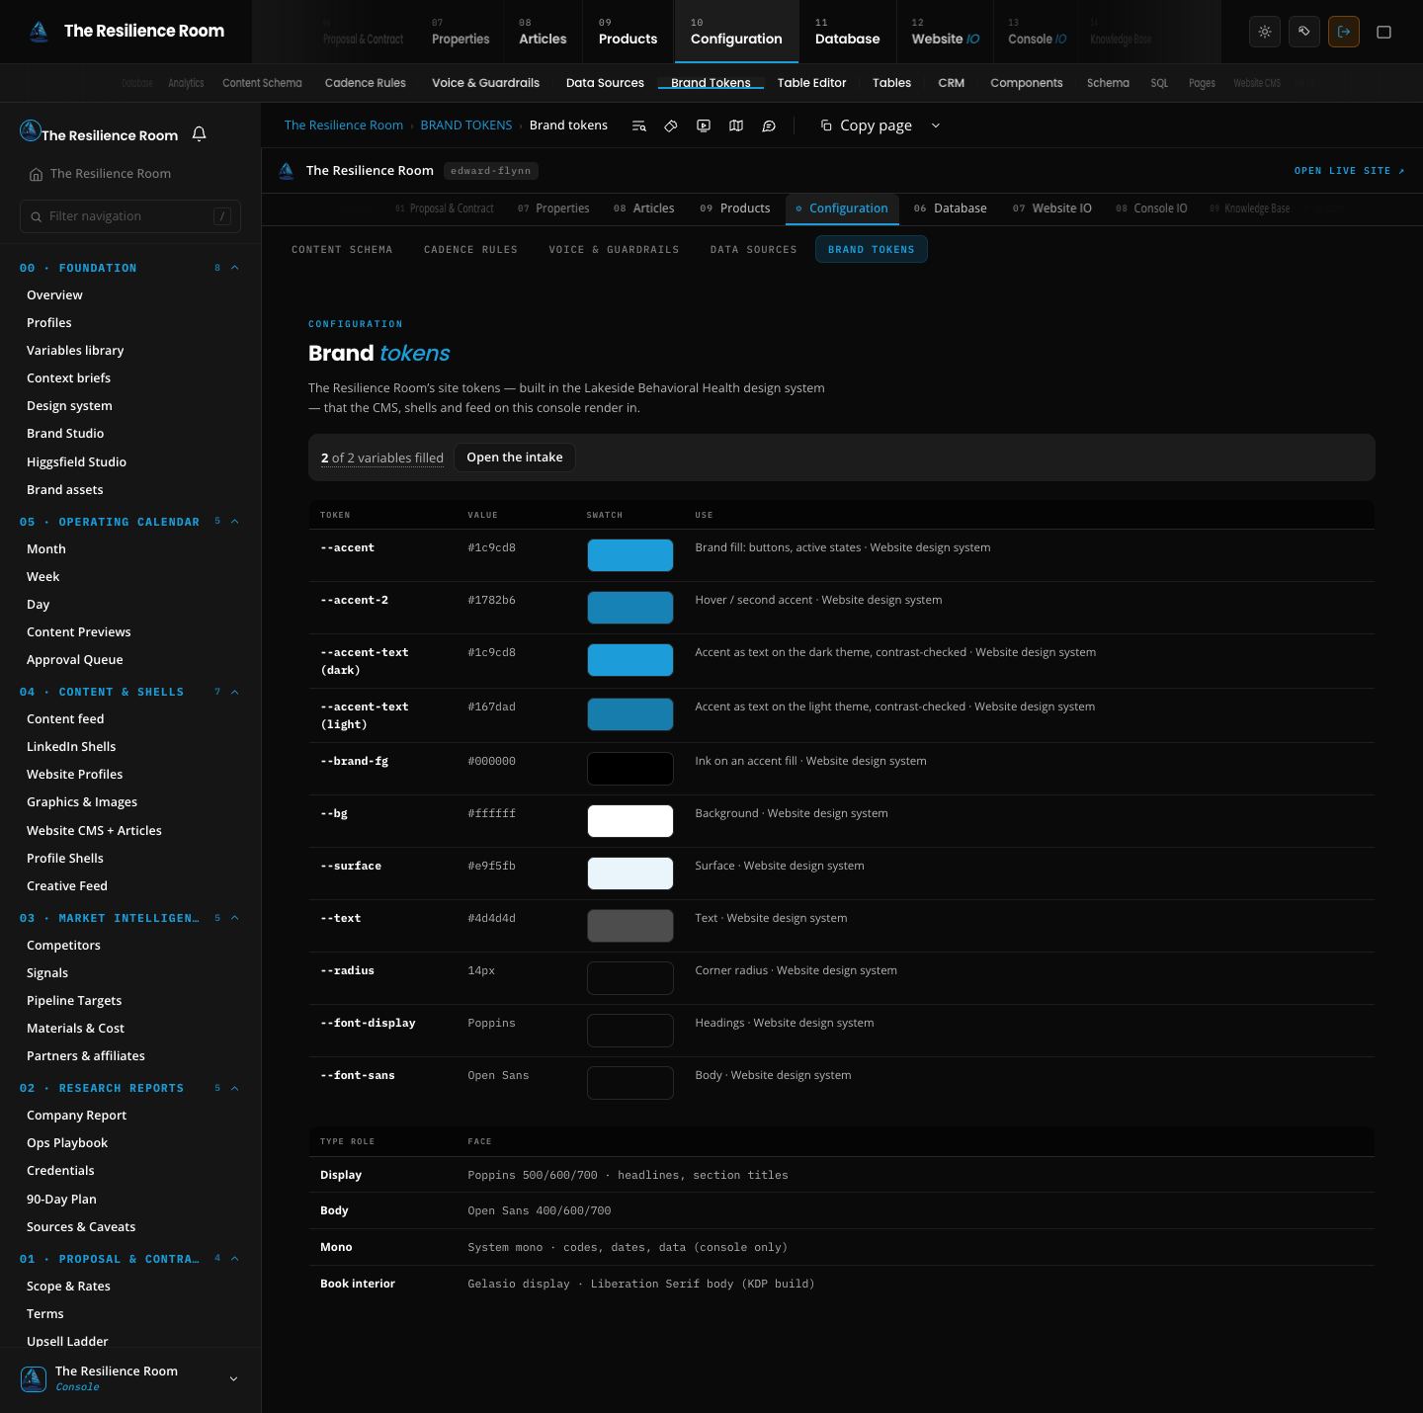
Task: Open Brand Studio in the sidebar
Action: (x=65, y=434)
